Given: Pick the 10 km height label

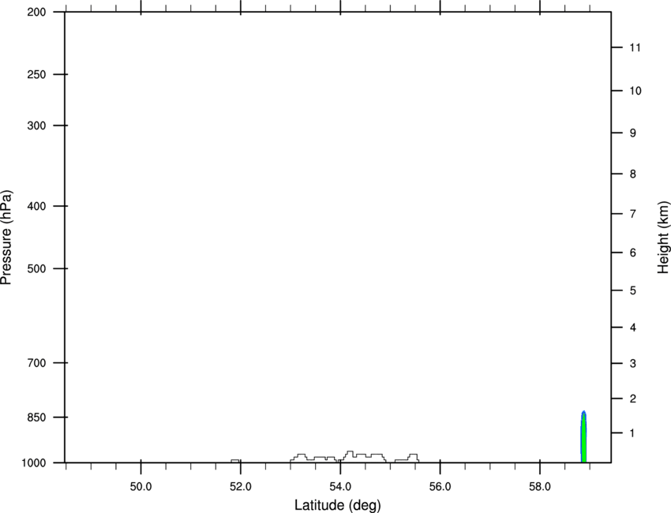Looking at the screenshot, I should [x=635, y=91].
